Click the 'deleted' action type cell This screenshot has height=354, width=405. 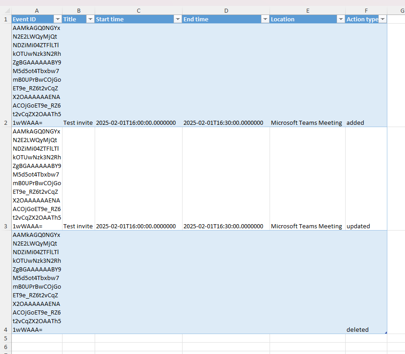pyautogui.click(x=366, y=282)
